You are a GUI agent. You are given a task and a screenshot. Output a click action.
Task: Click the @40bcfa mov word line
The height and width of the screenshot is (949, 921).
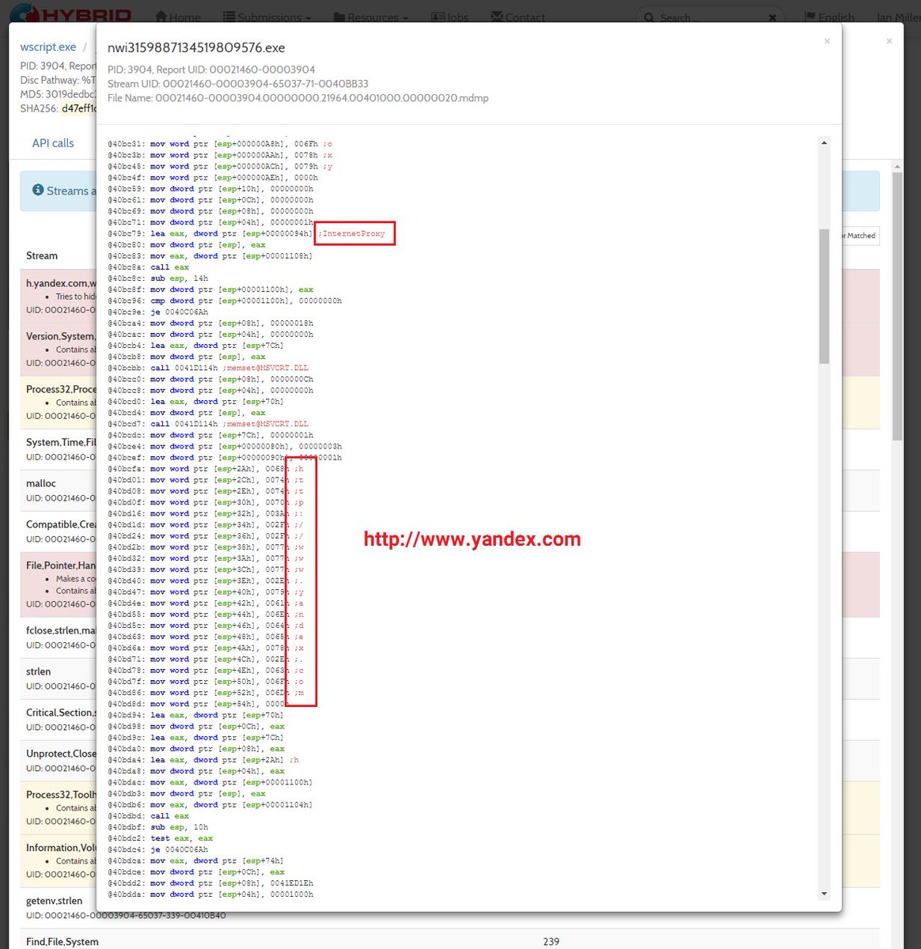pos(206,469)
